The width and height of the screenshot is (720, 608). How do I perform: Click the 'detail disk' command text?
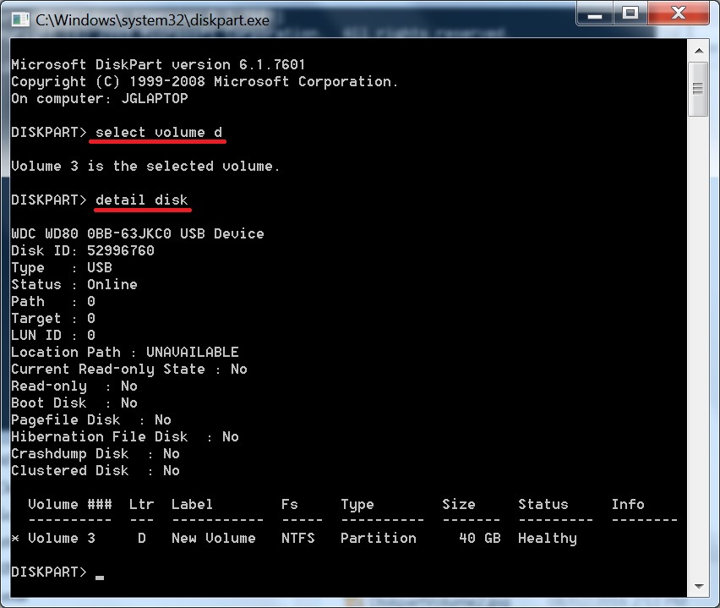(142, 200)
